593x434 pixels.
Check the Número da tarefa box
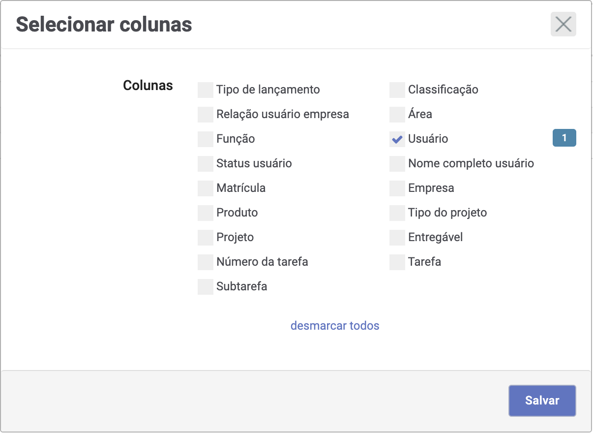[205, 262]
